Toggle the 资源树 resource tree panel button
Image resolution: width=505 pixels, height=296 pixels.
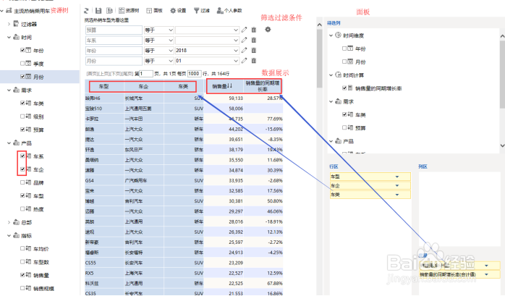click(x=129, y=11)
